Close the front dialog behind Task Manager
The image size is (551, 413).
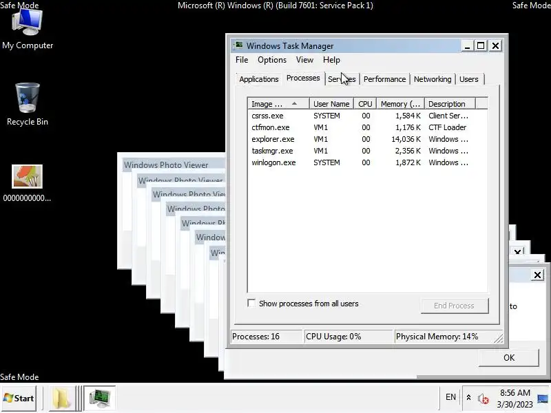537,275
